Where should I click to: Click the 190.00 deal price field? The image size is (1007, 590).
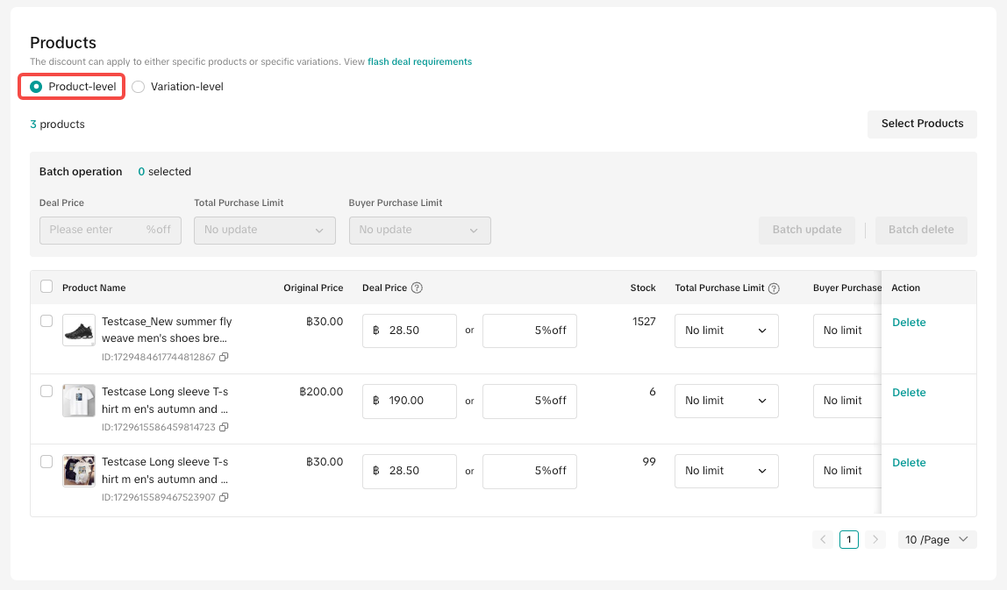[409, 401]
